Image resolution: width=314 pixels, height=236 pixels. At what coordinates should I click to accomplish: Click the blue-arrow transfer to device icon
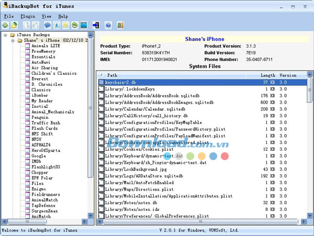96,25
